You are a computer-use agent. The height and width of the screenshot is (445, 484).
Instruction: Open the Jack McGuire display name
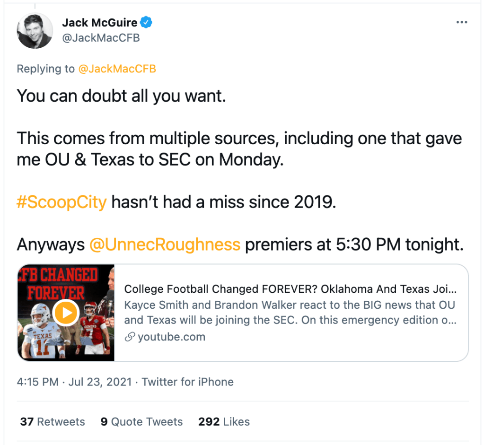pyautogui.click(x=99, y=22)
